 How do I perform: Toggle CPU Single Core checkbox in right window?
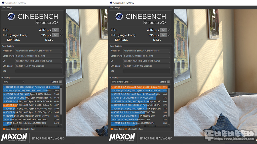tap(169, 35)
